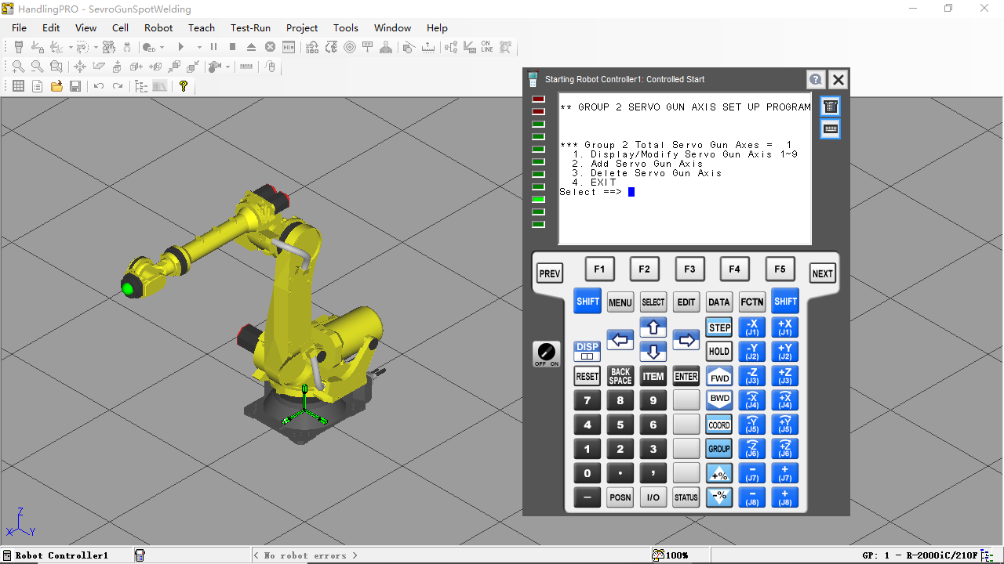Screen dimensions: 1004x564
Task: Show mouse commands via the mouse icon
Action: [x=271, y=67]
